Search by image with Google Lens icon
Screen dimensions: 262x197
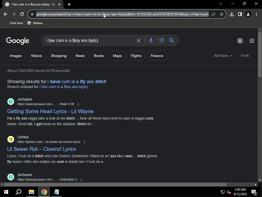tap(161, 41)
